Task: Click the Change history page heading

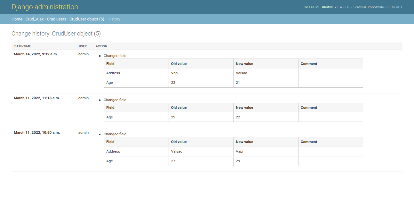Action: (56, 34)
